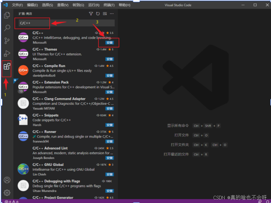This screenshot has height=203, width=271.
Task: Open the 编辑(E) menu
Action: (x=32, y=5)
